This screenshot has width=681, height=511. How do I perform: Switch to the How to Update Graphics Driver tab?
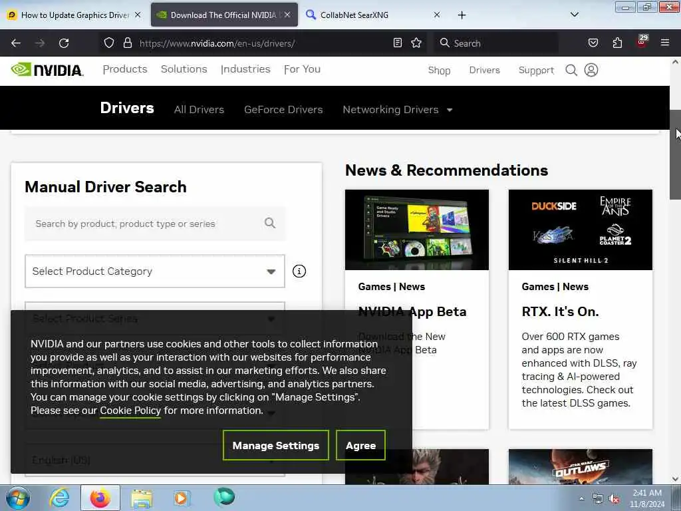74,15
